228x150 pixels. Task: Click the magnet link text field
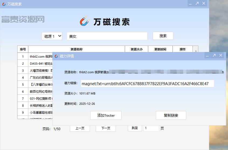[x=147, y=83]
